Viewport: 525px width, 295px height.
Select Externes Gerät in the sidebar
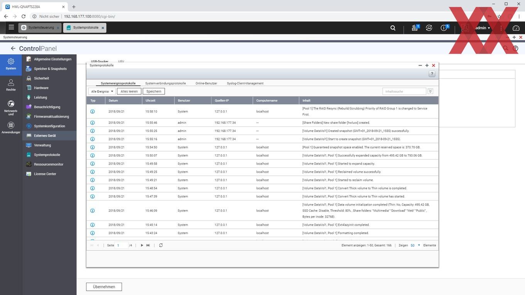(x=49, y=136)
